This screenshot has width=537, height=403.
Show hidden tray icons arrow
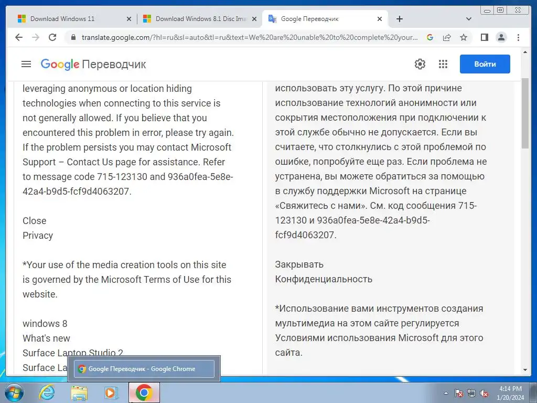click(446, 393)
